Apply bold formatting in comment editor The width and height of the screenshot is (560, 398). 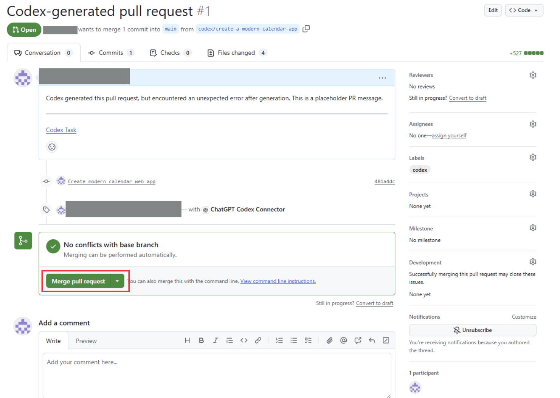point(201,341)
